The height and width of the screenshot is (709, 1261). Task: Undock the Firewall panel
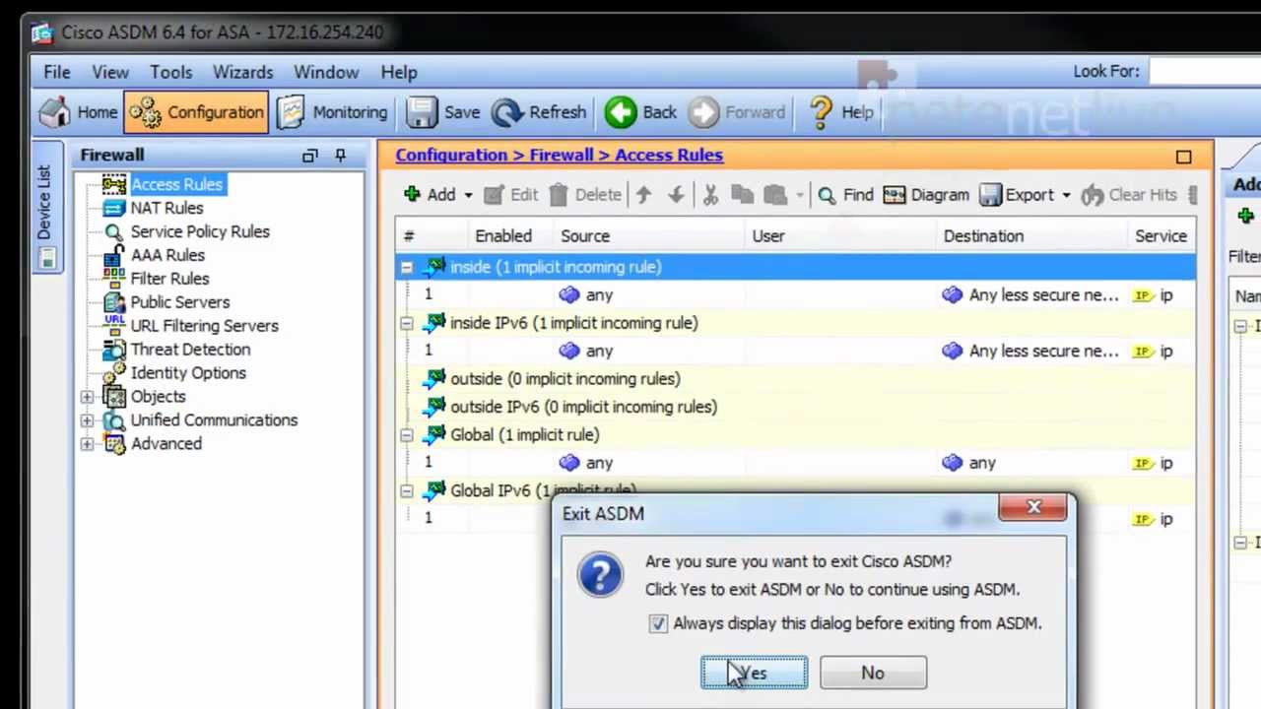(x=310, y=156)
